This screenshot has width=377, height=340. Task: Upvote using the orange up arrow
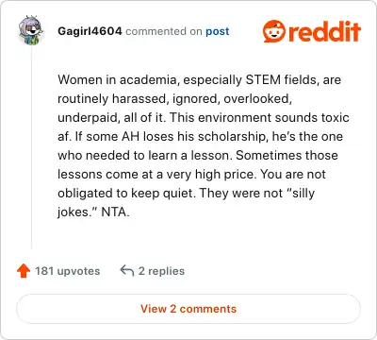(24, 271)
